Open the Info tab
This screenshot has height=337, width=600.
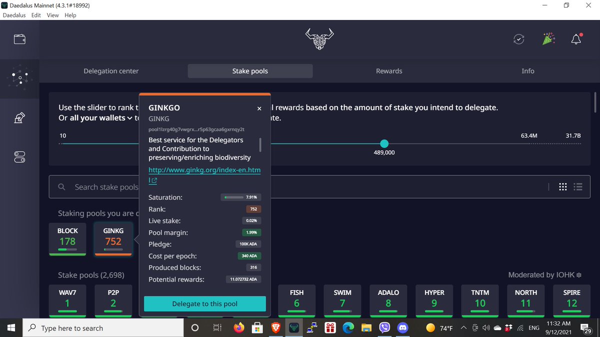528,71
